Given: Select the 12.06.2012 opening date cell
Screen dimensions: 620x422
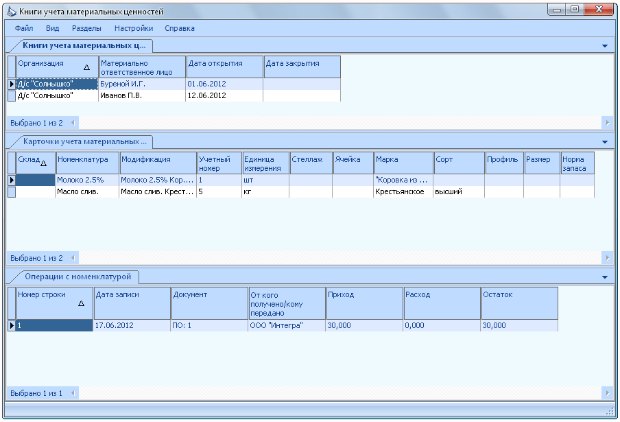Looking at the screenshot, I should pyautogui.click(x=224, y=95).
